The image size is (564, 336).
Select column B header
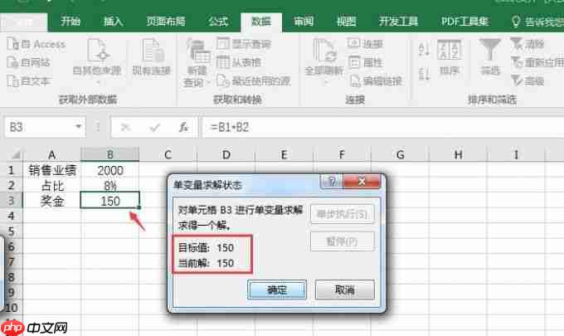pyautogui.click(x=110, y=154)
